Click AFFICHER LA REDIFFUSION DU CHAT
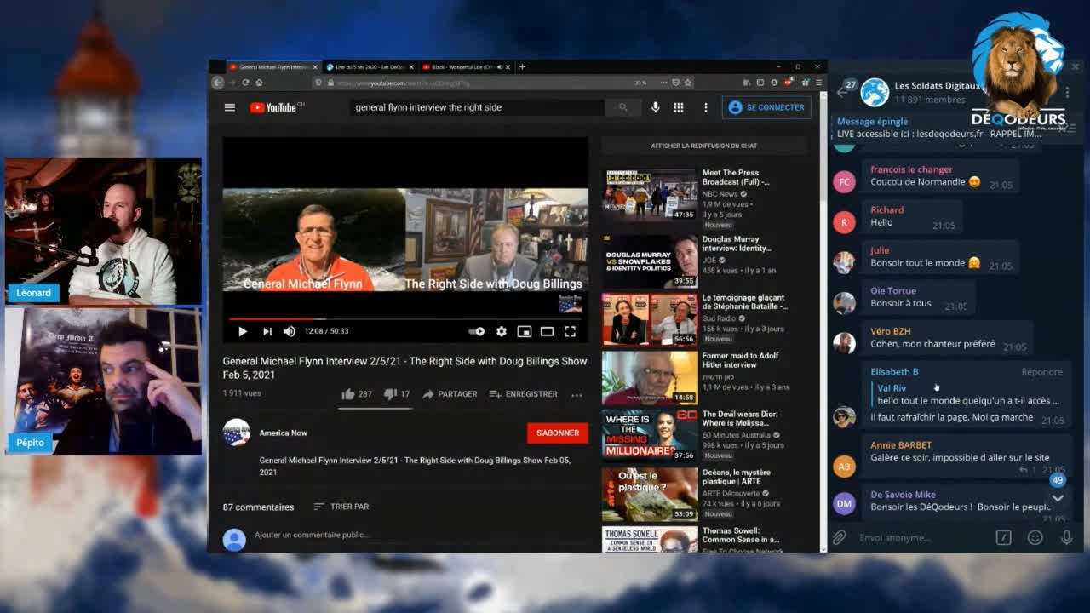The image size is (1090, 613). [x=704, y=146]
